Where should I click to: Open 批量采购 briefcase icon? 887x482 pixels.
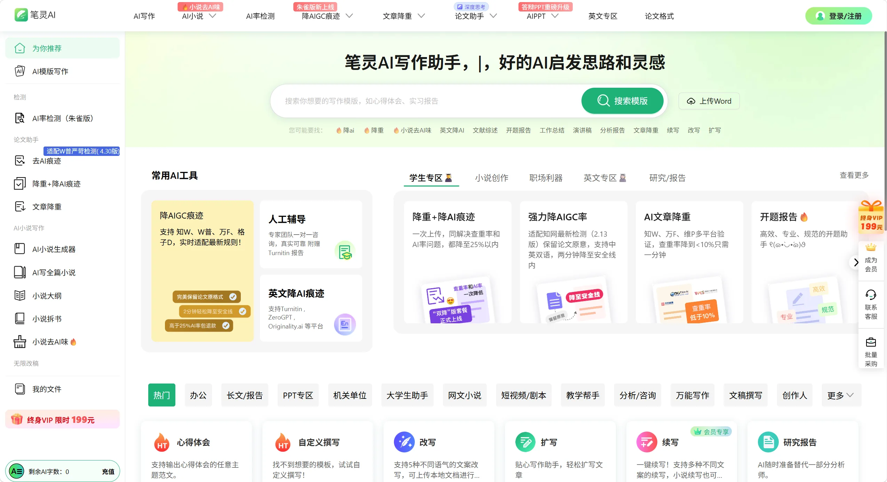(871, 342)
